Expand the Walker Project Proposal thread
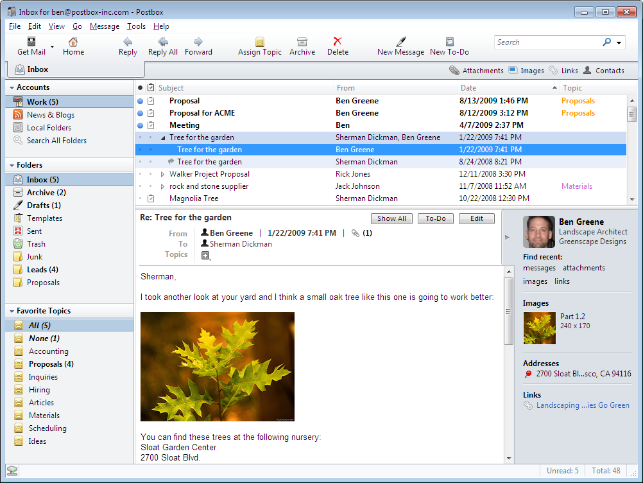 [162, 175]
